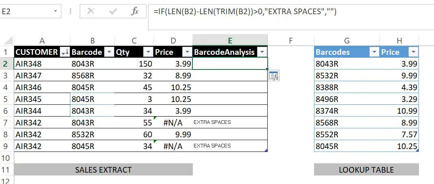Click lookup barcode 8374R

pos(347,111)
